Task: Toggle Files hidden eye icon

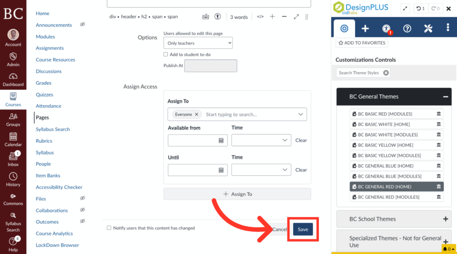Action: 83,198
